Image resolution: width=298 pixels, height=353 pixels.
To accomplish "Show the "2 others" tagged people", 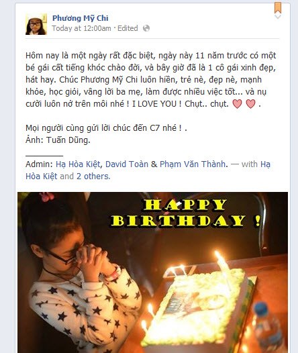I will click(x=93, y=176).
